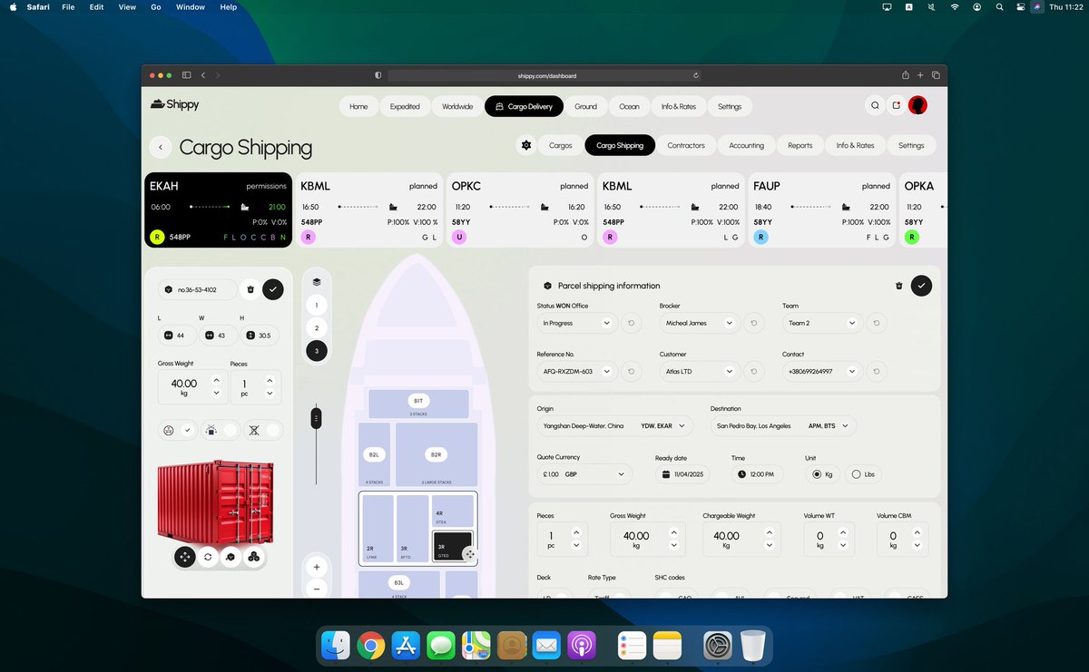1089x672 pixels.
Task: Switch to the Ocean tab
Action: [629, 106]
